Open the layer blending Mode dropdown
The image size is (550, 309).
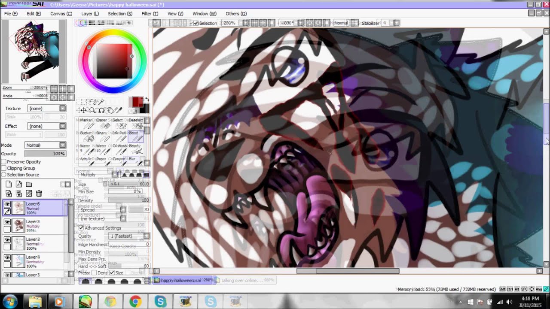[46, 145]
